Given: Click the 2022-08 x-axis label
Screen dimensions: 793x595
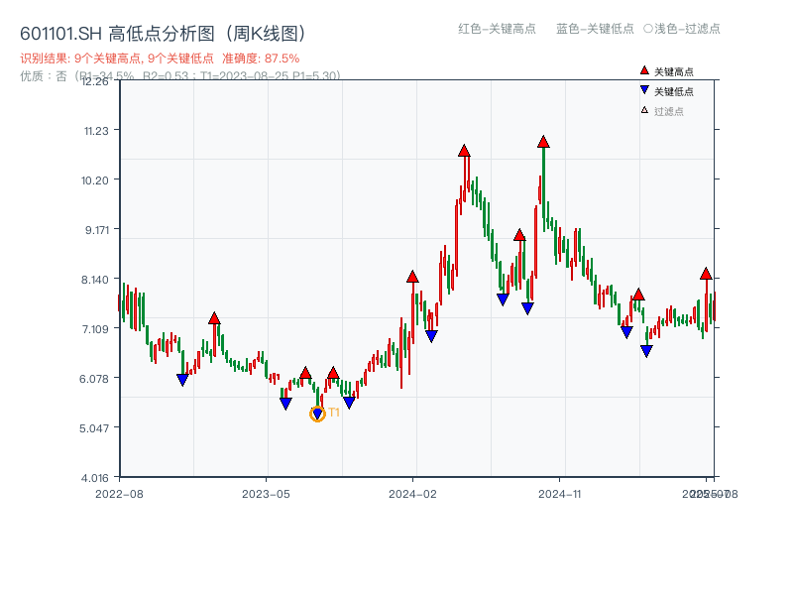Looking at the screenshot, I should [119, 494].
